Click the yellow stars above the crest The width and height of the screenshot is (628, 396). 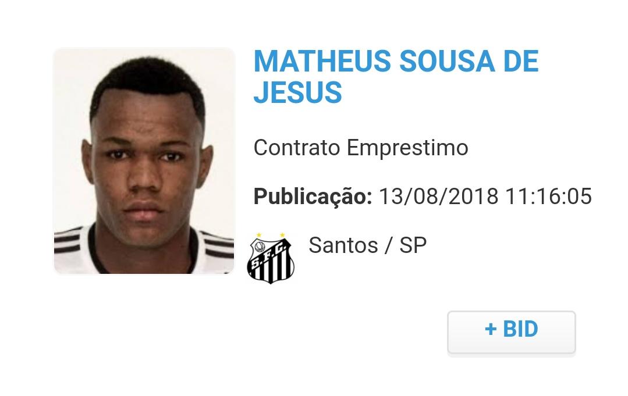tap(271, 235)
